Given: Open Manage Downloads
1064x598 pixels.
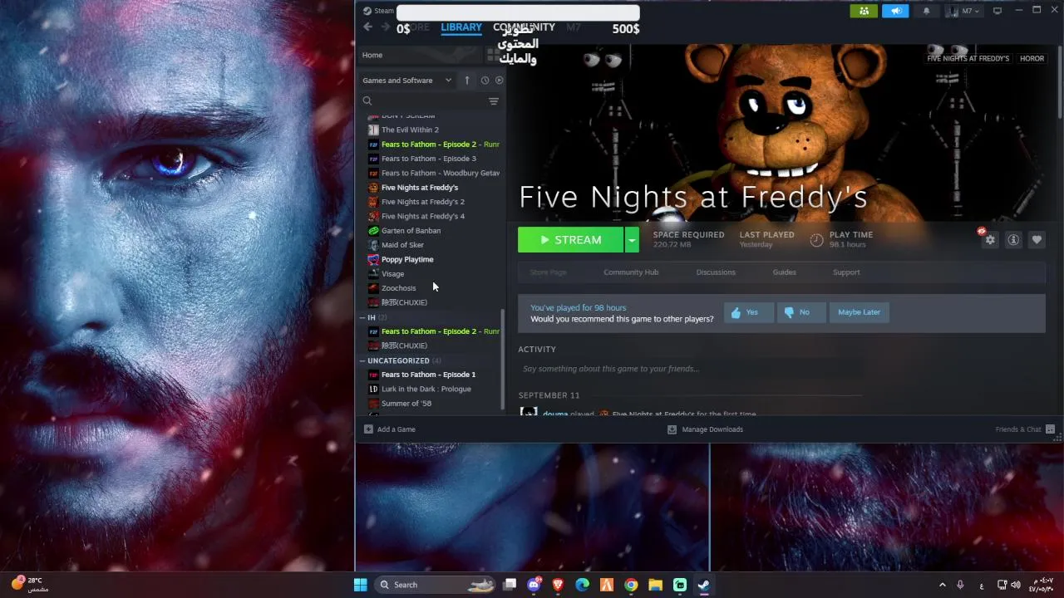Looking at the screenshot, I should pyautogui.click(x=706, y=429).
